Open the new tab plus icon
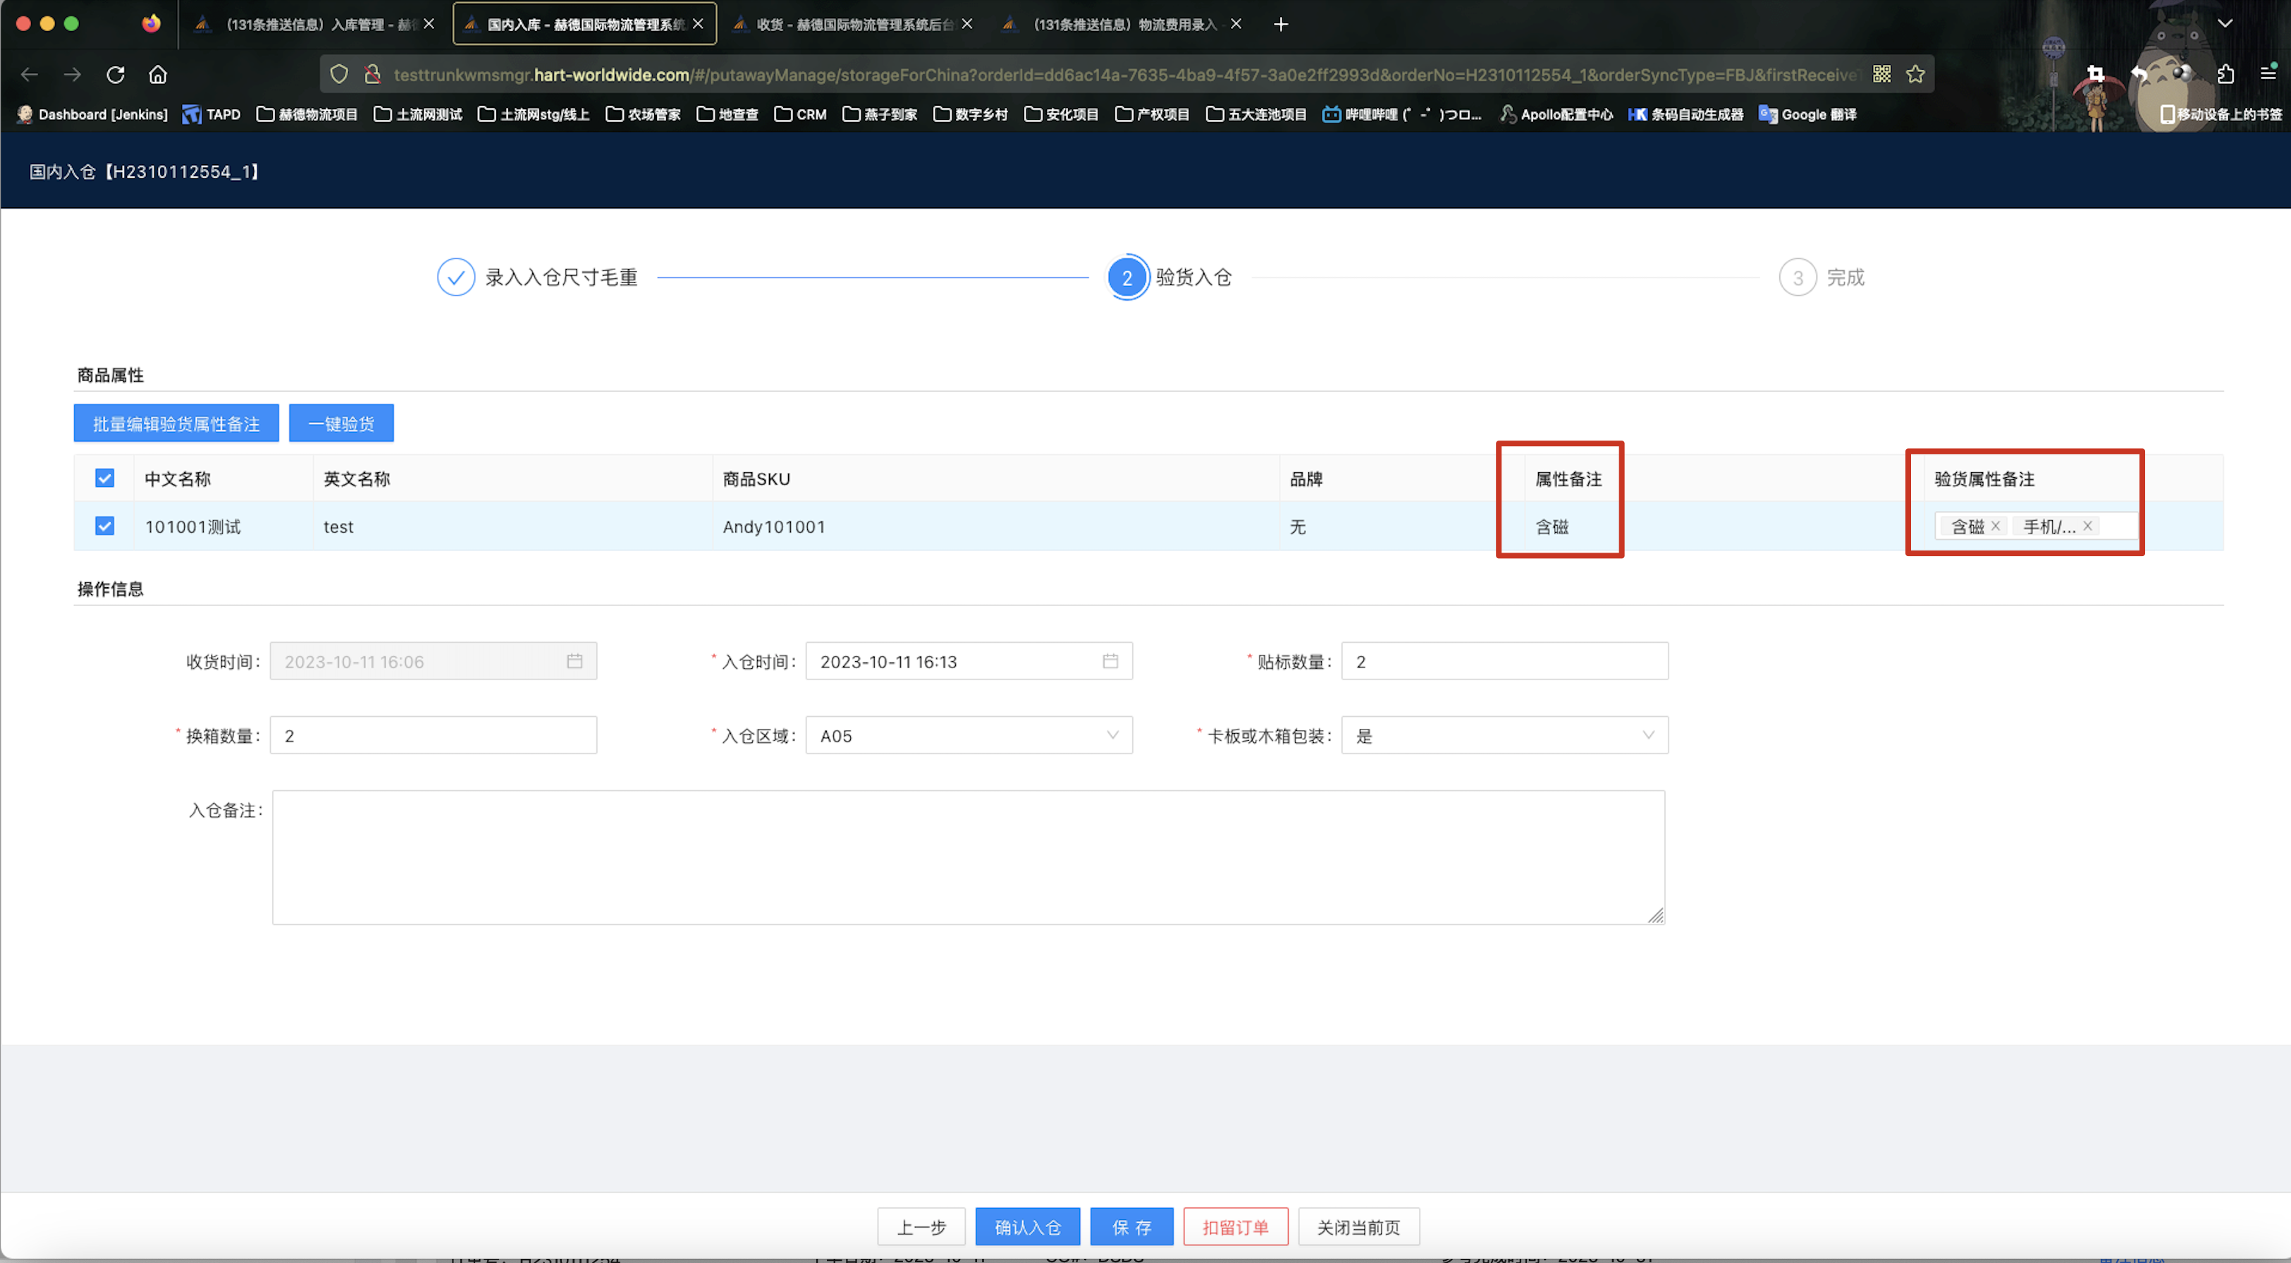The height and width of the screenshot is (1263, 2291). click(x=1281, y=24)
